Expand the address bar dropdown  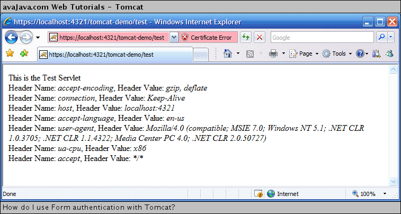(x=174, y=38)
